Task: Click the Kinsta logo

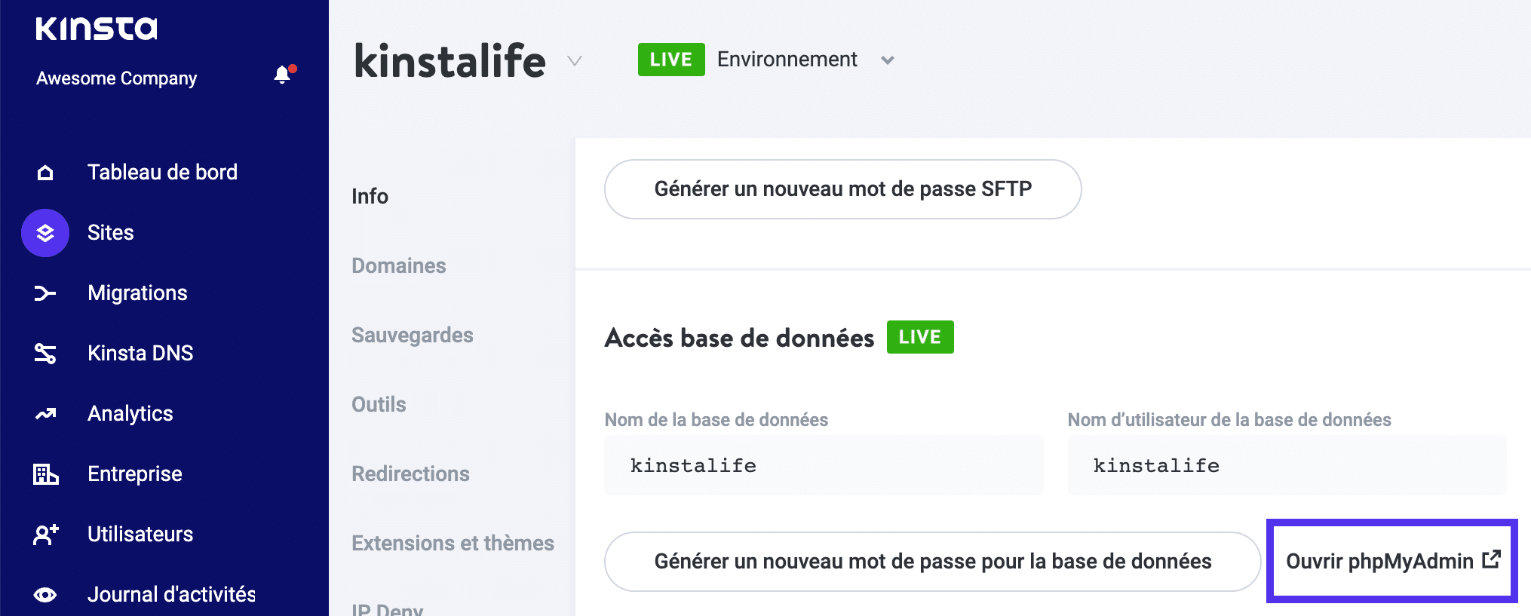Action: [96, 29]
